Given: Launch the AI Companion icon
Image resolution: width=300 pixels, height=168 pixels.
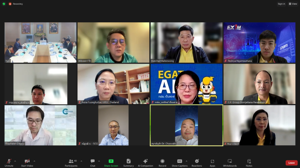Looking at the screenshot, I should coord(145,161).
